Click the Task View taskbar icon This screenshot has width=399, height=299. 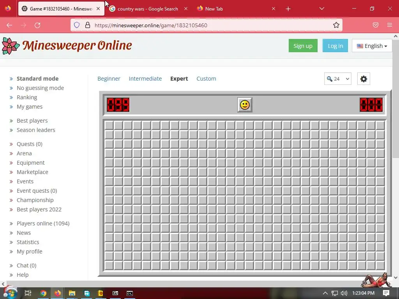pos(28,293)
